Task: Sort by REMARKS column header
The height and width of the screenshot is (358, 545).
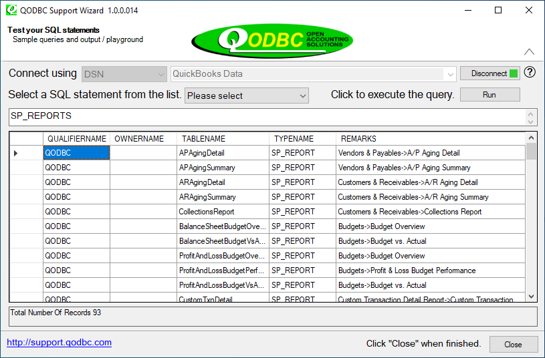Action: coord(430,138)
